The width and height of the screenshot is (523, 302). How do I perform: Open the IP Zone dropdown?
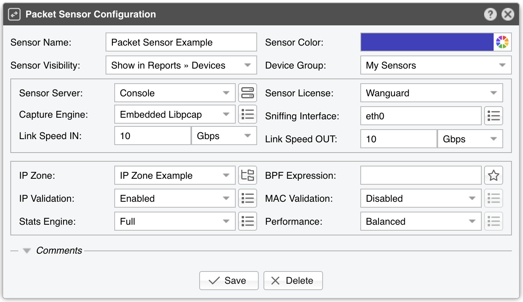(175, 176)
